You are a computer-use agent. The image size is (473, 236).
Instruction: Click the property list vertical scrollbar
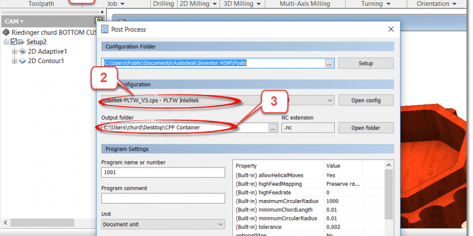pyautogui.click(x=388, y=195)
